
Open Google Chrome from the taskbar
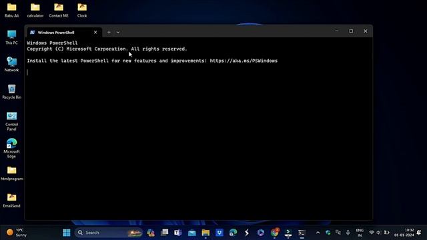click(274, 233)
